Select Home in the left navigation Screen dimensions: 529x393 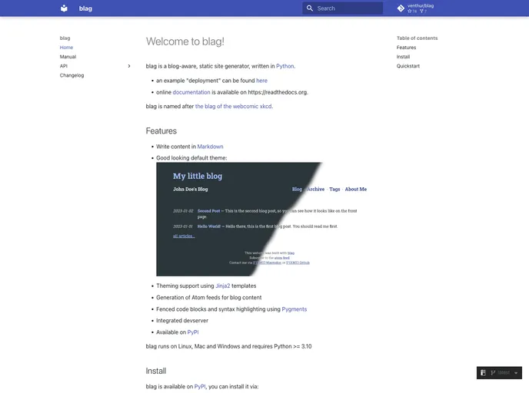[66, 48]
